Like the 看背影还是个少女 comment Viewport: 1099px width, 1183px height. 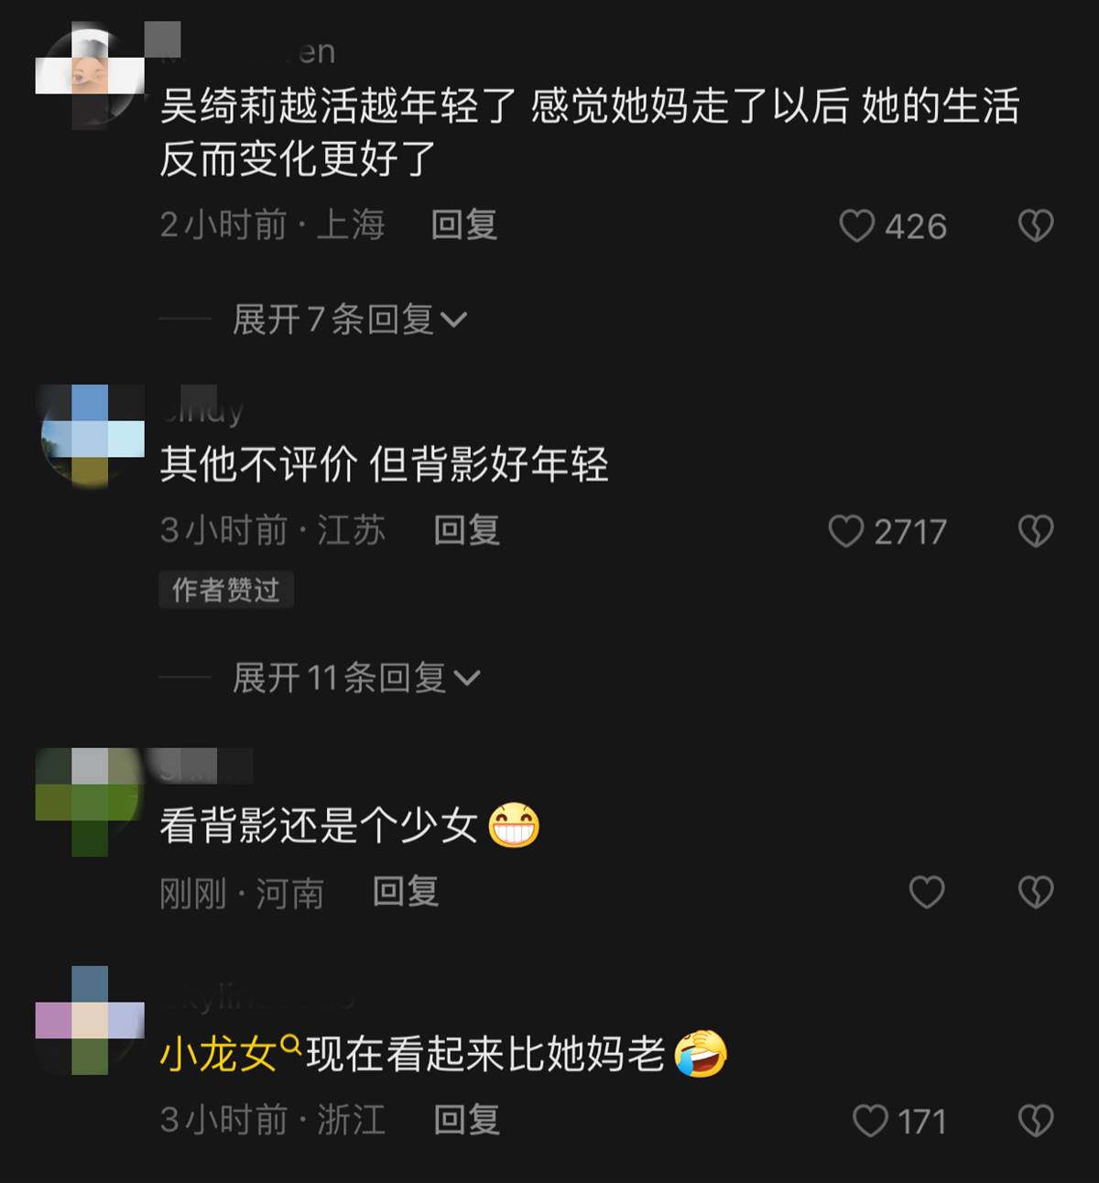point(926,892)
